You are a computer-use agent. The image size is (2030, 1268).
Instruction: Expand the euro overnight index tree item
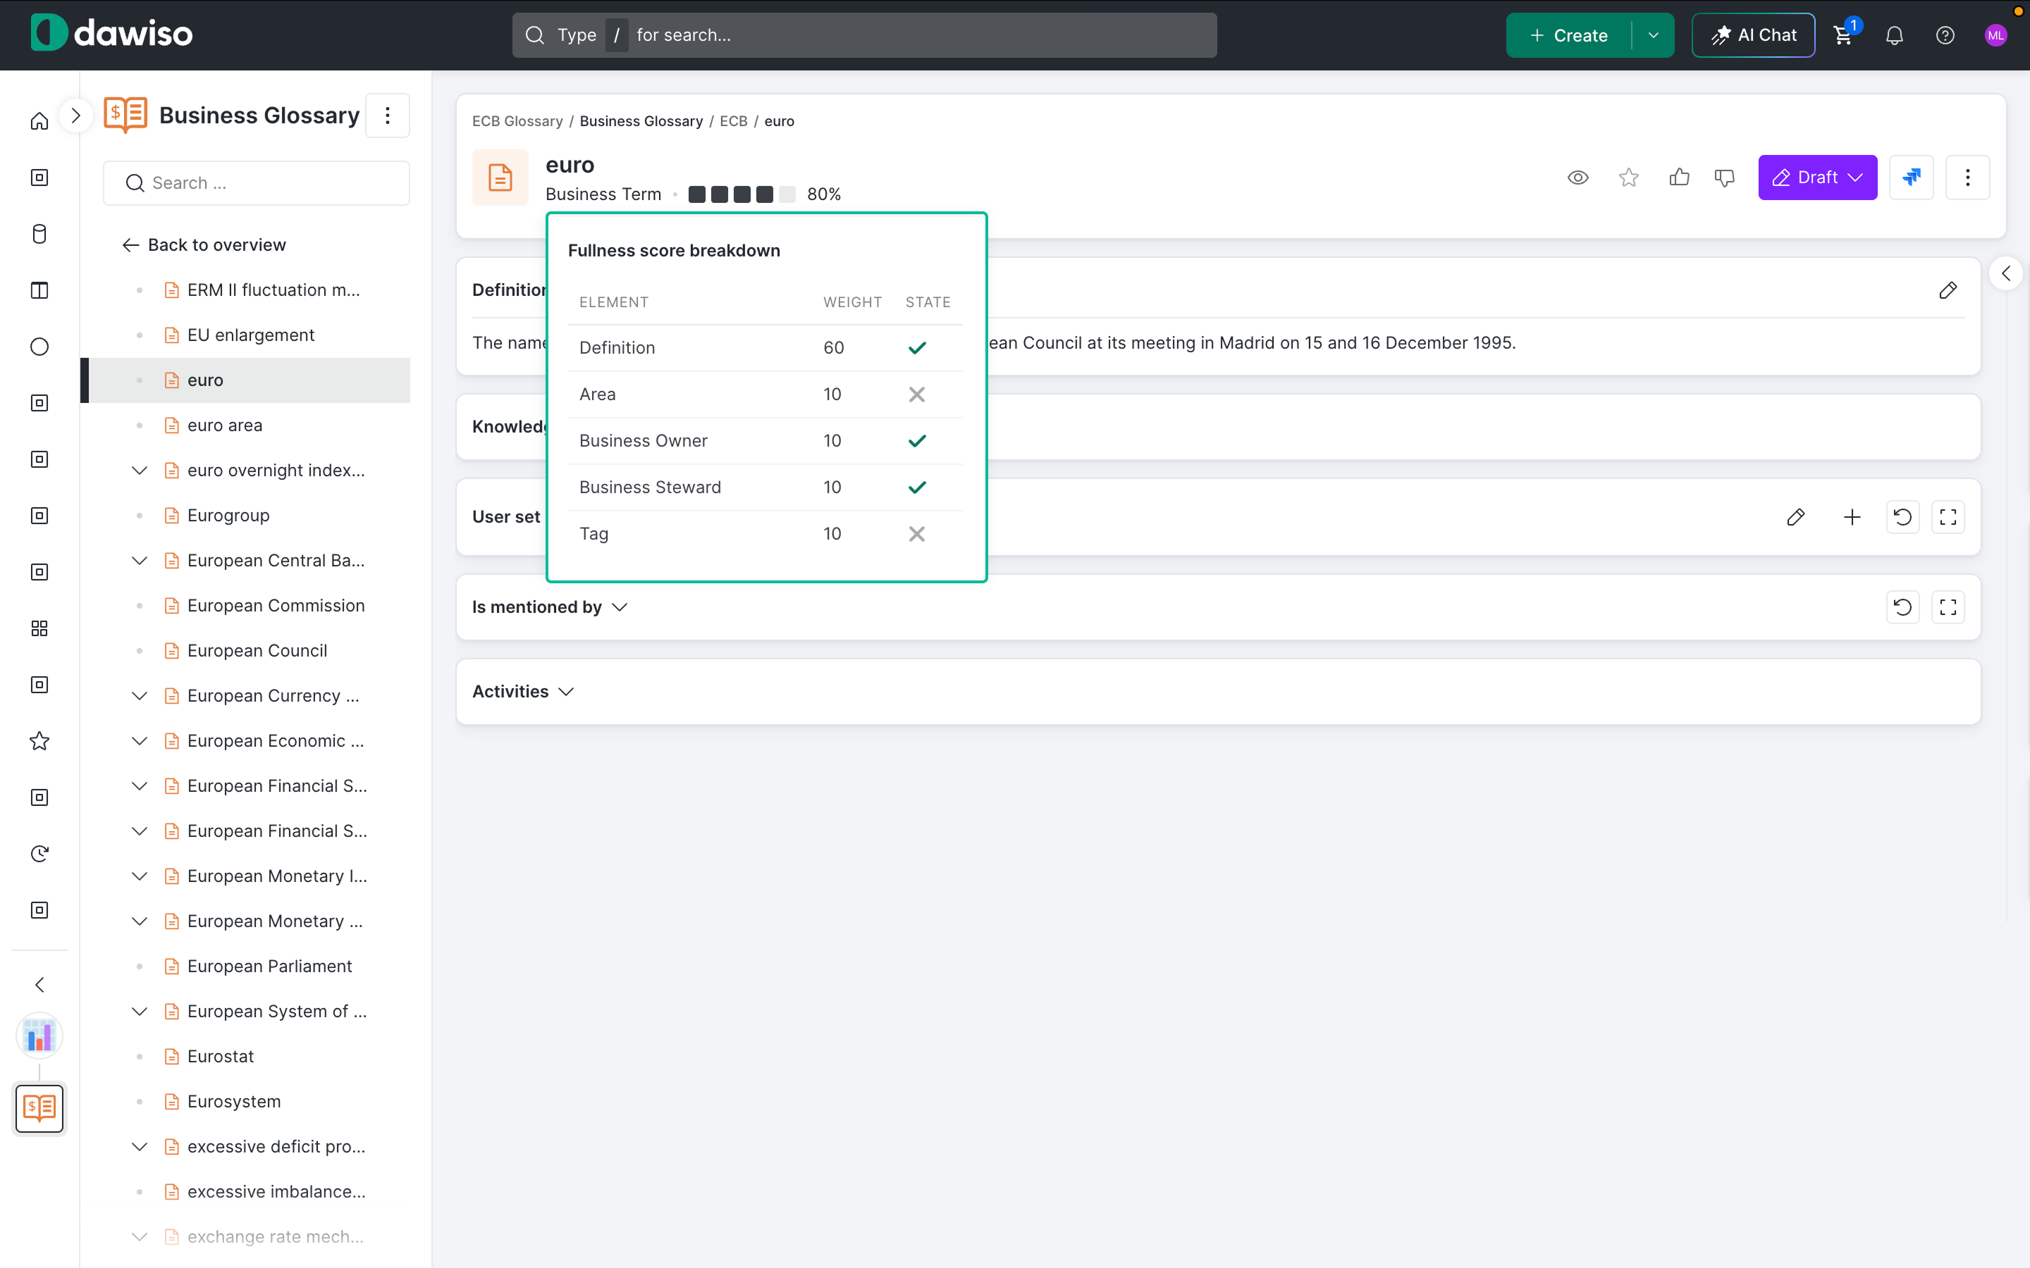140,471
